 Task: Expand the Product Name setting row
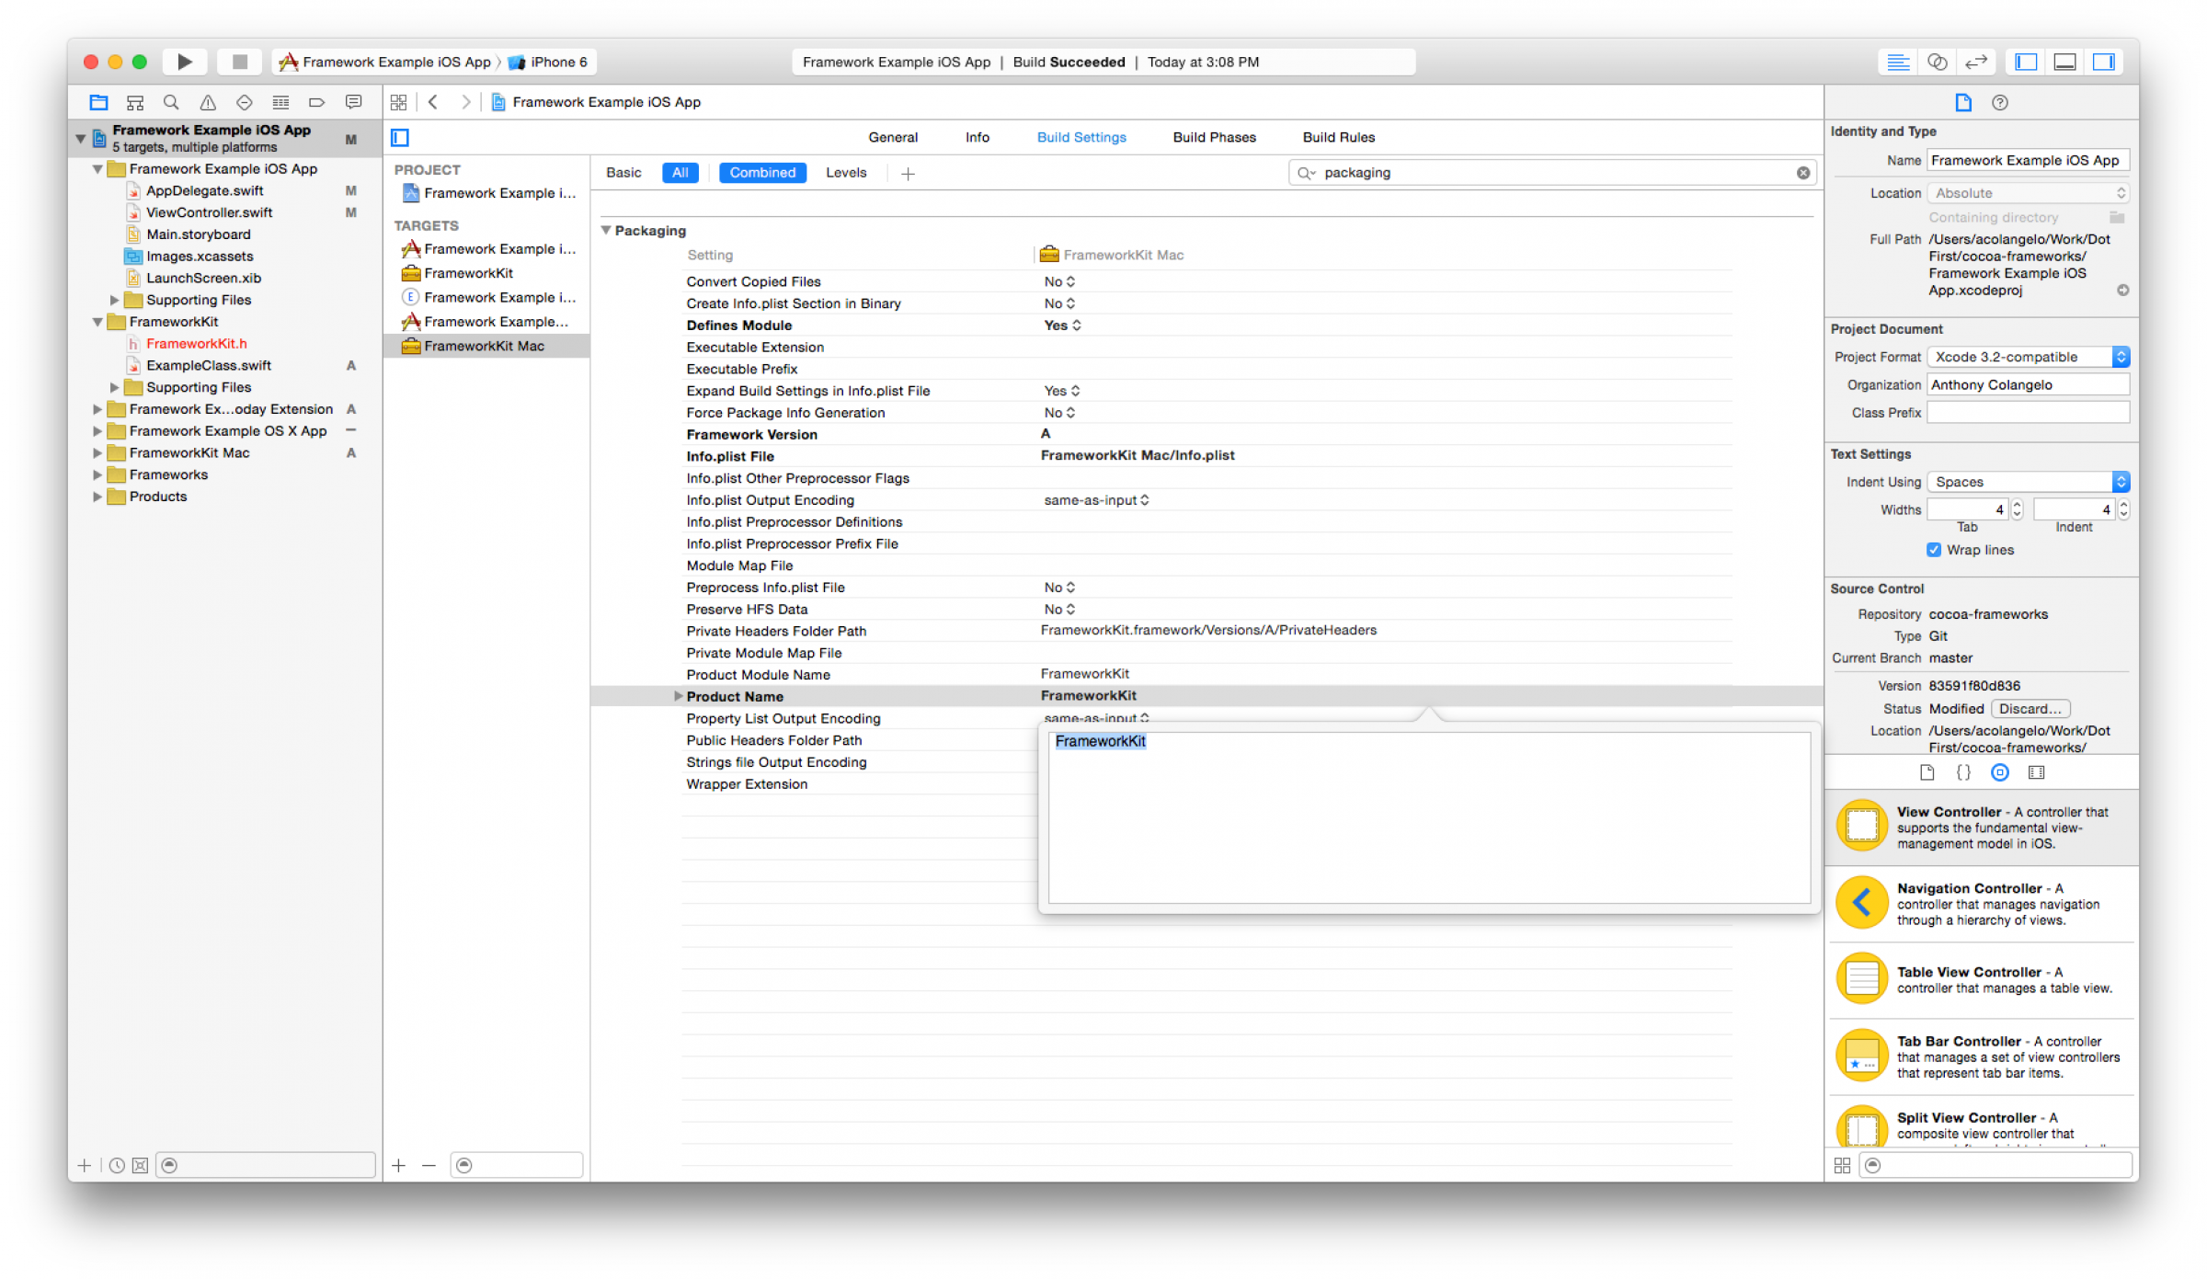pos(678,696)
